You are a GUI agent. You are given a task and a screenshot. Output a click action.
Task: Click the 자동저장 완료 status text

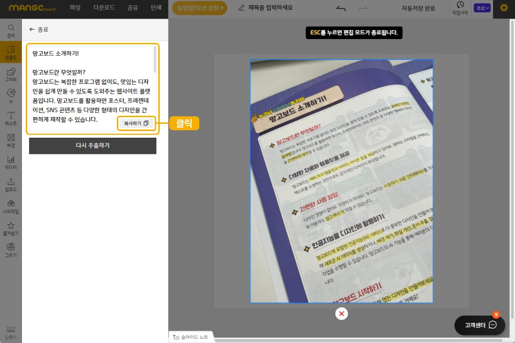pyautogui.click(x=419, y=8)
